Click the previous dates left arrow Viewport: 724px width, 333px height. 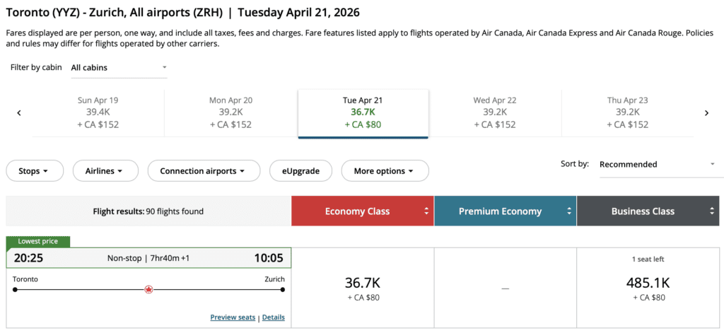pos(19,113)
